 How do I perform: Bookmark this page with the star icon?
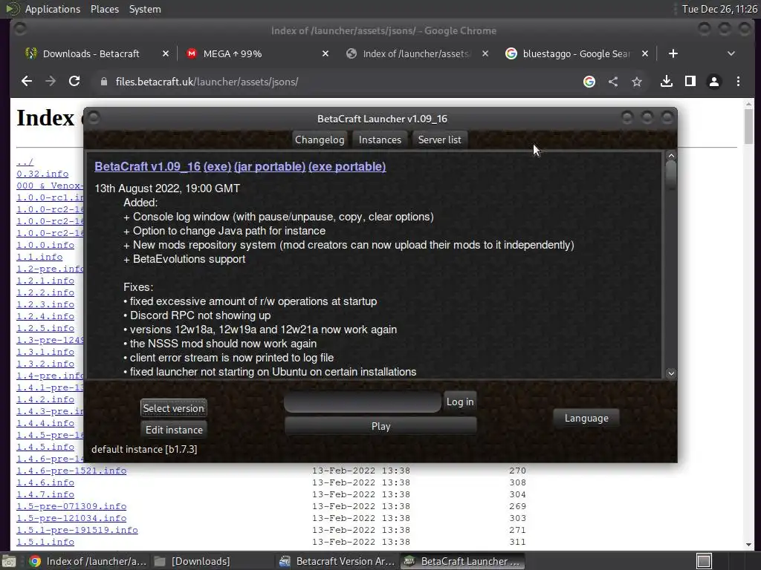pyautogui.click(x=637, y=82)
